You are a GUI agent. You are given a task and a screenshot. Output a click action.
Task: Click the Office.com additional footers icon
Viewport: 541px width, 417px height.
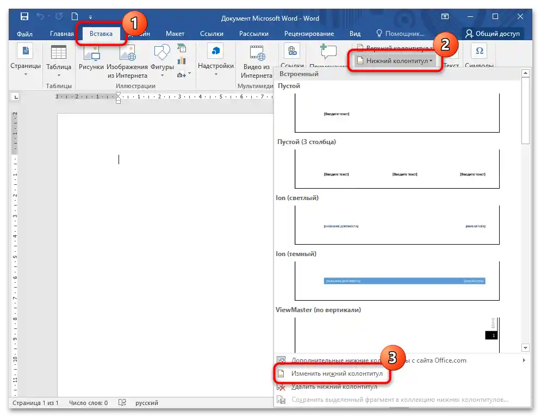282,360
